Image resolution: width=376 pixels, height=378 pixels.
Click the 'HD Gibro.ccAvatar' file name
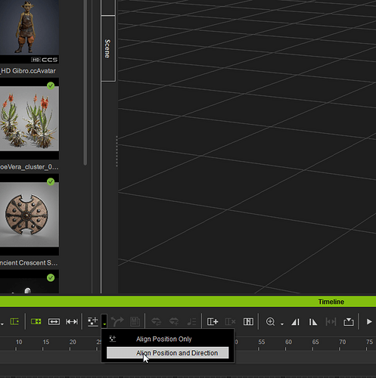pos(28,71)
